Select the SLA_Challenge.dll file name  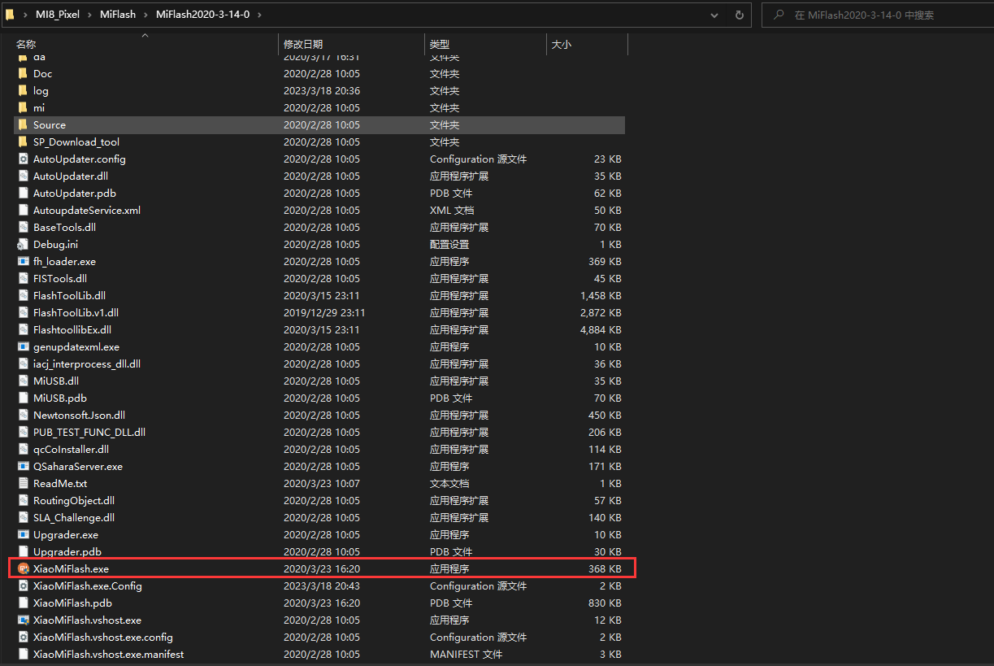[74, 517]
